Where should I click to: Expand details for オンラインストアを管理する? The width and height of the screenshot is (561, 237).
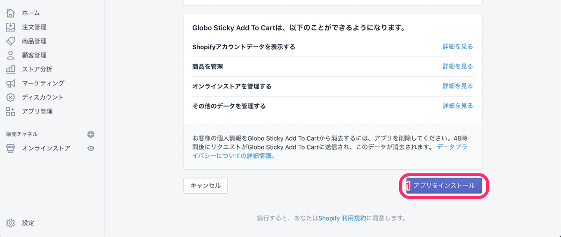click(458, 86)
